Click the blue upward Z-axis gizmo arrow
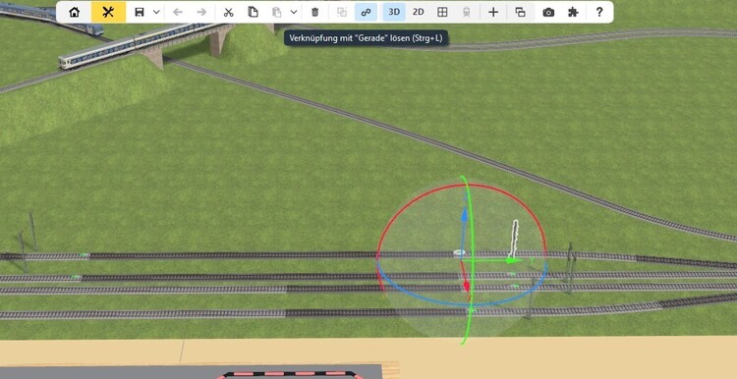The image size is (737, 379). (465, 215)
